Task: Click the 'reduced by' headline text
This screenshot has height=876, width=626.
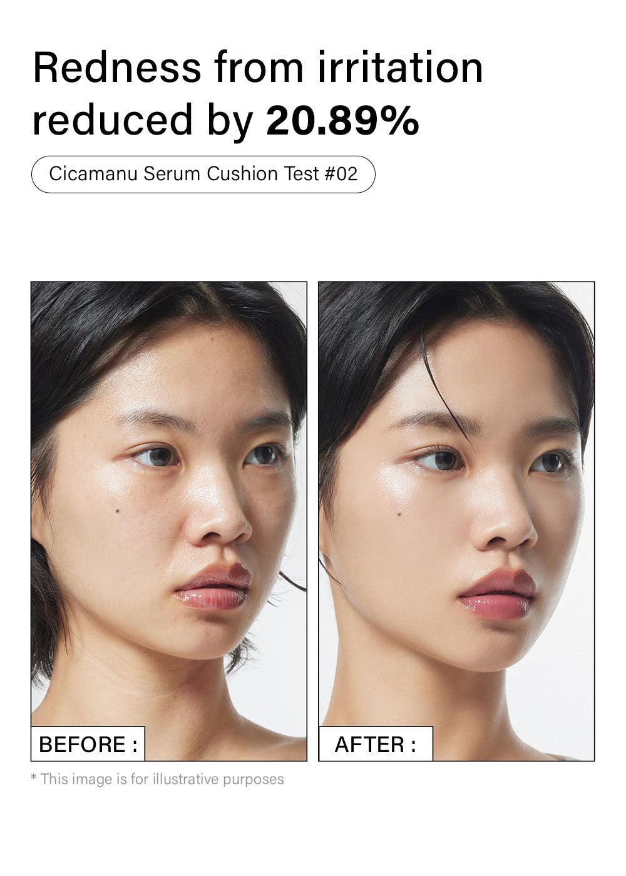Action: [x=143, y=121]
